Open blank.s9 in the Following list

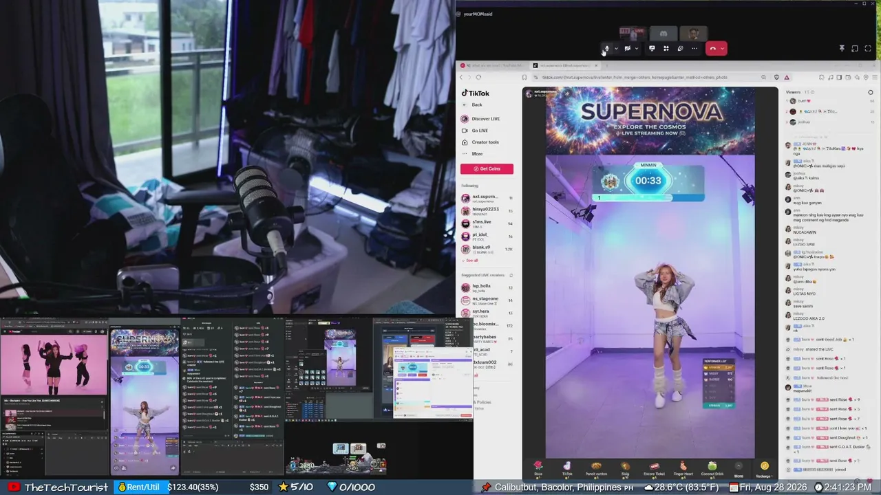(487, 248)
